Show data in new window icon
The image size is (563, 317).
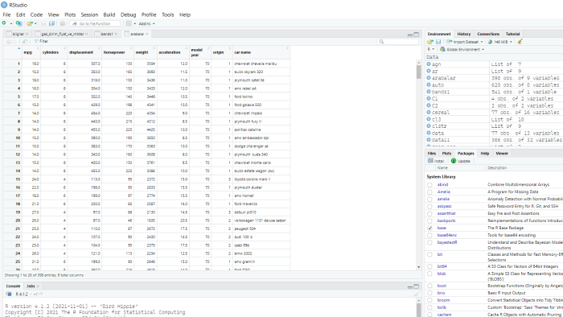(25, 42)
